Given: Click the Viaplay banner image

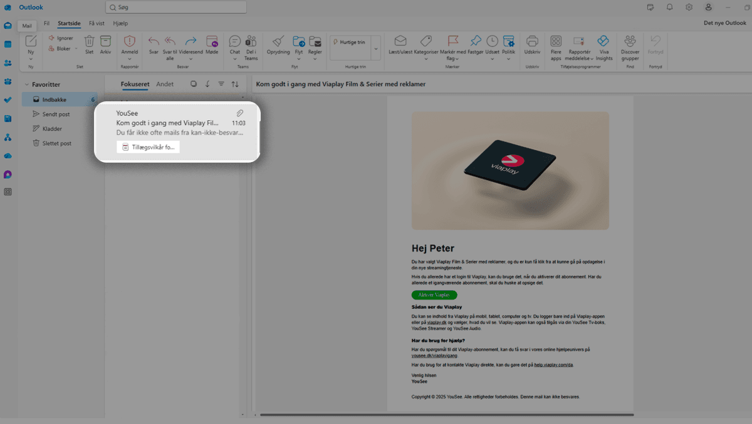Looking at the screenshot, I should pos(510,171).
